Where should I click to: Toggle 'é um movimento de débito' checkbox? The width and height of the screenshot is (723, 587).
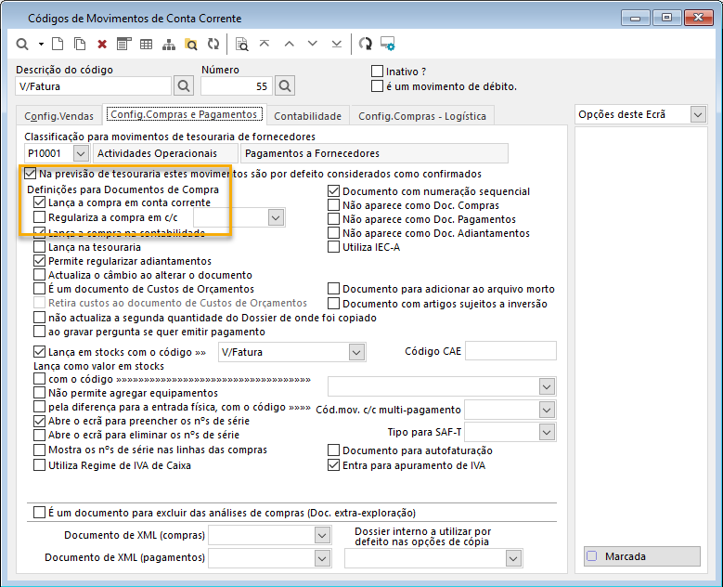pyautogui.click(x=377, y=86)
